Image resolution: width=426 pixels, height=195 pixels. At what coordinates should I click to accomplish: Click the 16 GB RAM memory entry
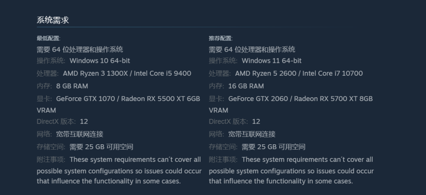point(246,86)
